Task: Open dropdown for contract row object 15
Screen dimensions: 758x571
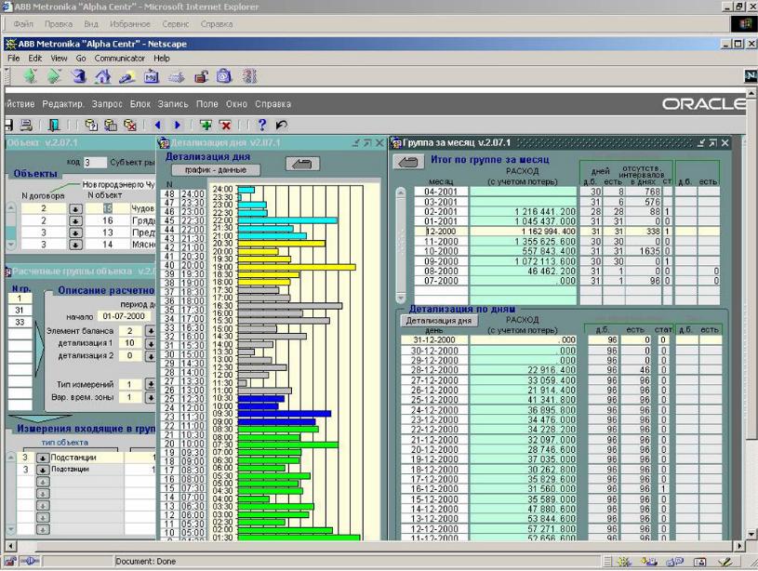Action: [75, 209]
